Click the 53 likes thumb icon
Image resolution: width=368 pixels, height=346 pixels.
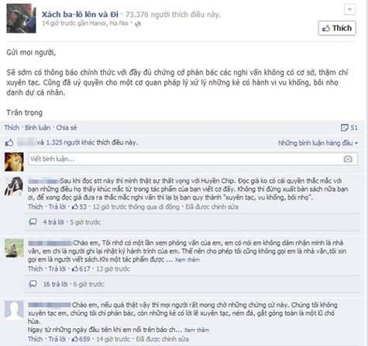75,206
